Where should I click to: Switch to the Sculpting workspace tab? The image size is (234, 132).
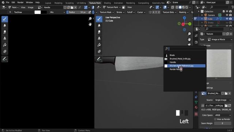[69, 3]
